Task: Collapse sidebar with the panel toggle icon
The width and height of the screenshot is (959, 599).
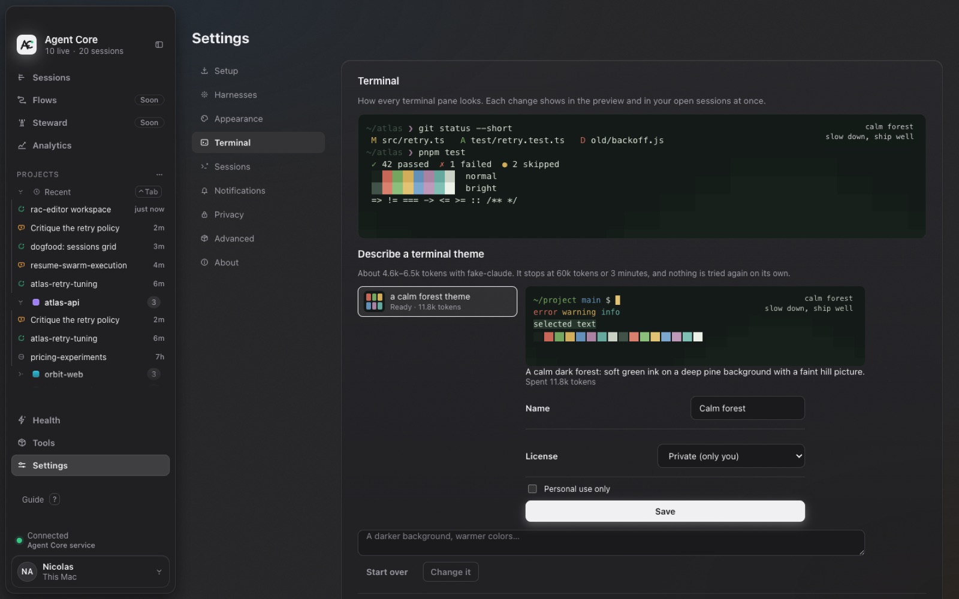Action: [x=159, y=45]
